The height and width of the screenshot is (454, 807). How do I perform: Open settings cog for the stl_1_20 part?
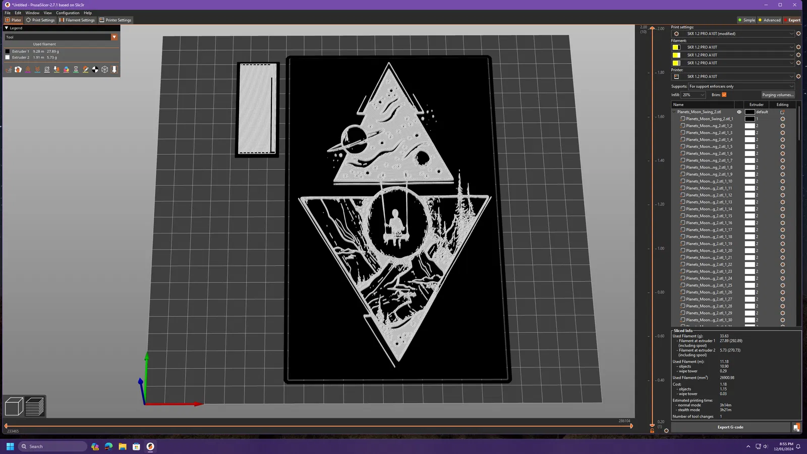pyautogui.click(x=782, y=251)
